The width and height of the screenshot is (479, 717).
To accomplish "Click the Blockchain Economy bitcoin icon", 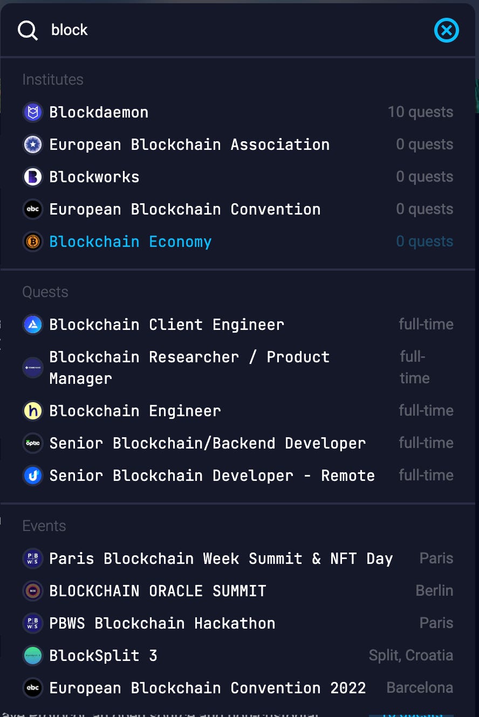I will (x=33, y=242).
